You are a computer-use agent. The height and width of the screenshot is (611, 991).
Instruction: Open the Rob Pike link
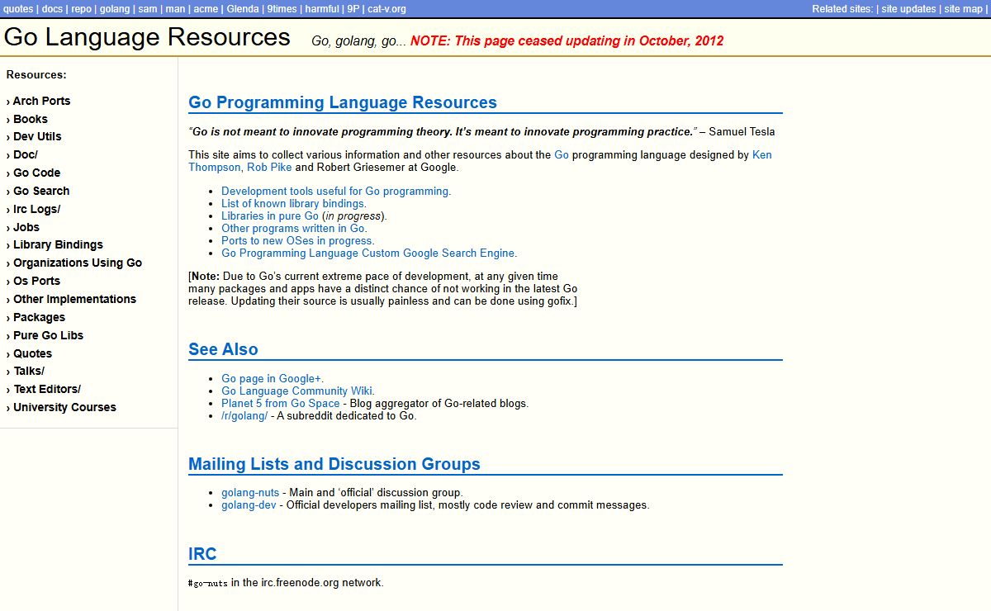tap(269, 167)
